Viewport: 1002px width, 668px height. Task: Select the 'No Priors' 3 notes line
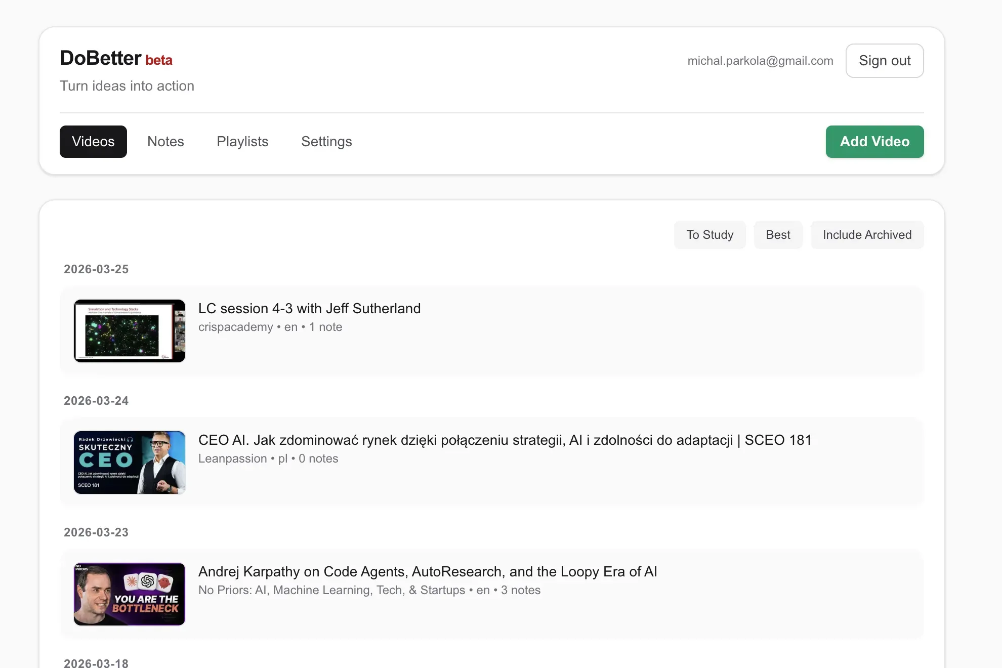coord(369,590)
